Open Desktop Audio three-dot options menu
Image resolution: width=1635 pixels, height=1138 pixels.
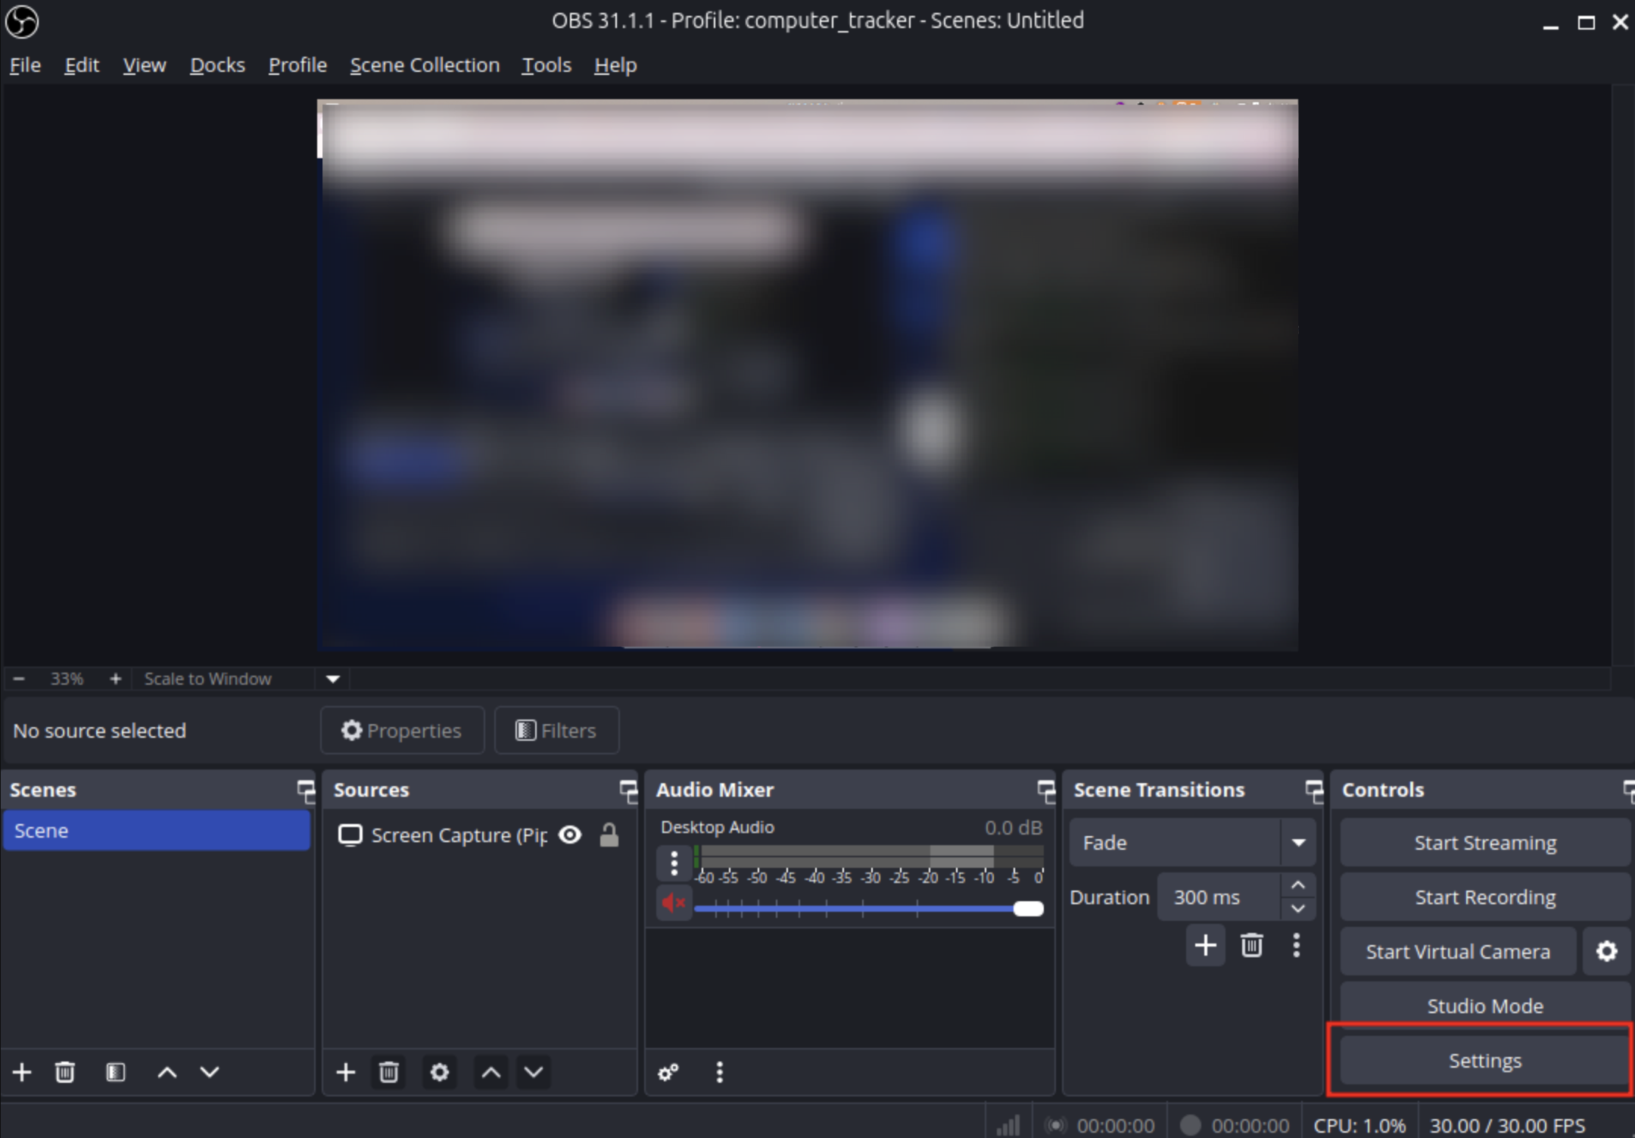[x=674, y=863]
